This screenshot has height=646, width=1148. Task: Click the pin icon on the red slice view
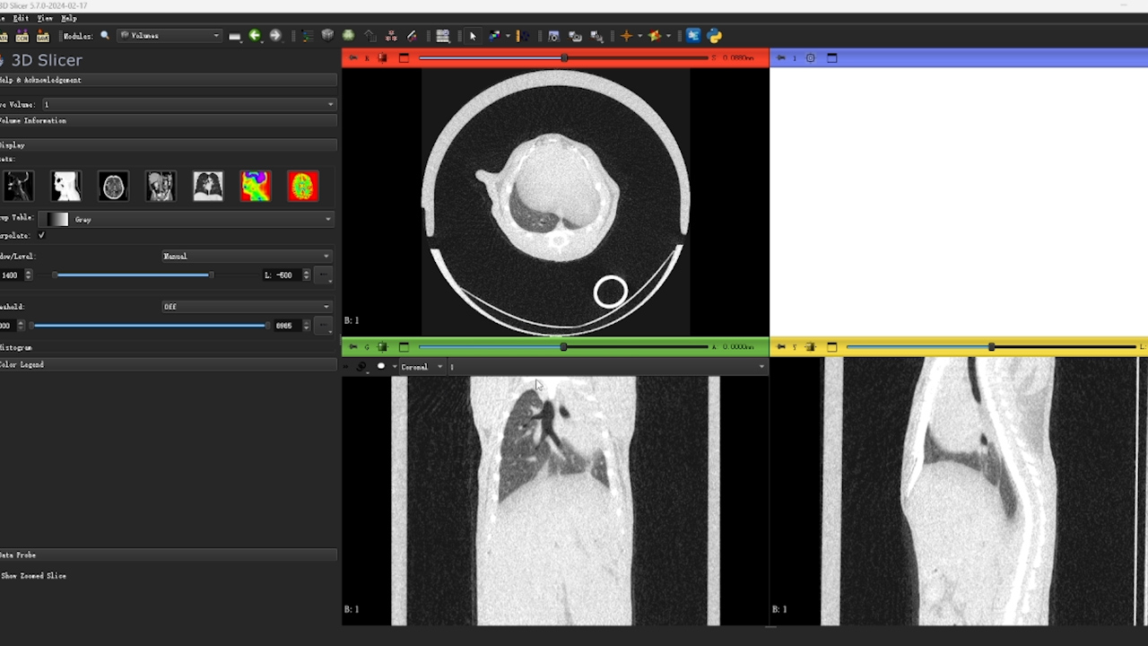click(x=352, y=58)
